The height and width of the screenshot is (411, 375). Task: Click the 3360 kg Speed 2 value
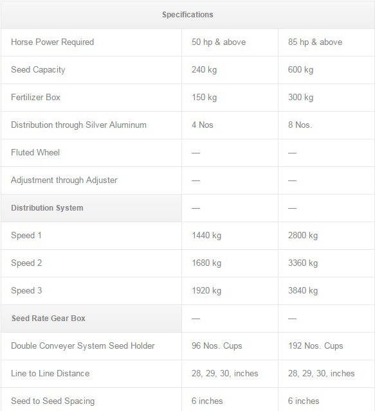tap(303, 263)
